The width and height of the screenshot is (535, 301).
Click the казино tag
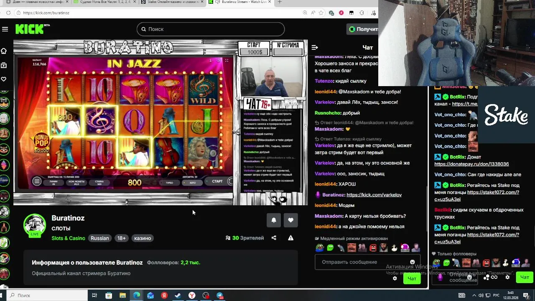pos(143,238)
